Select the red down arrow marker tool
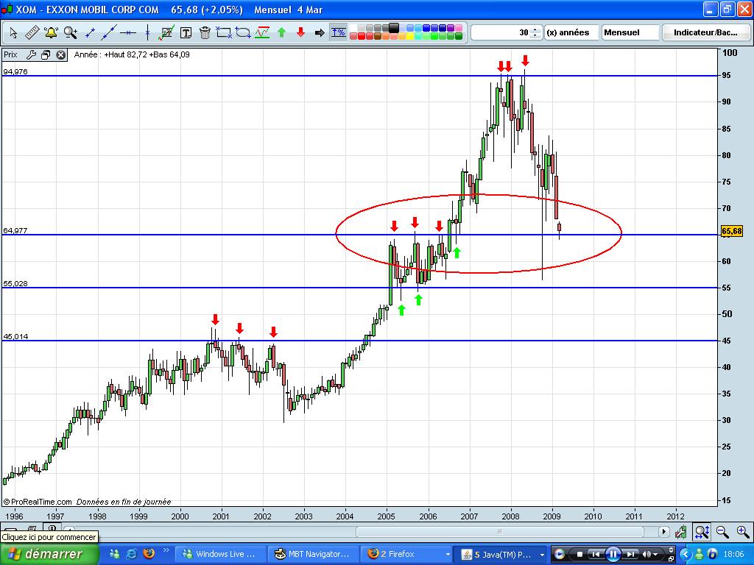The image size is (754, 565). [x=300, y=32]
